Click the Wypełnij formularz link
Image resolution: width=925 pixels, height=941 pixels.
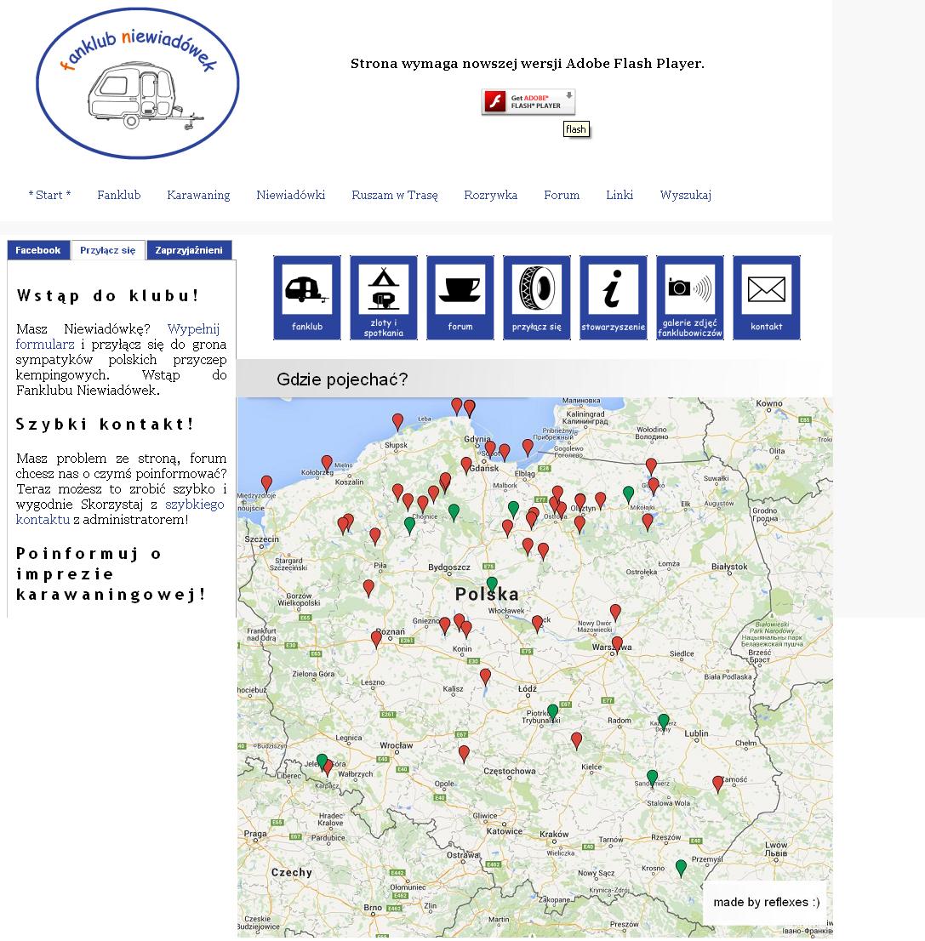click(x=193, y=329)
